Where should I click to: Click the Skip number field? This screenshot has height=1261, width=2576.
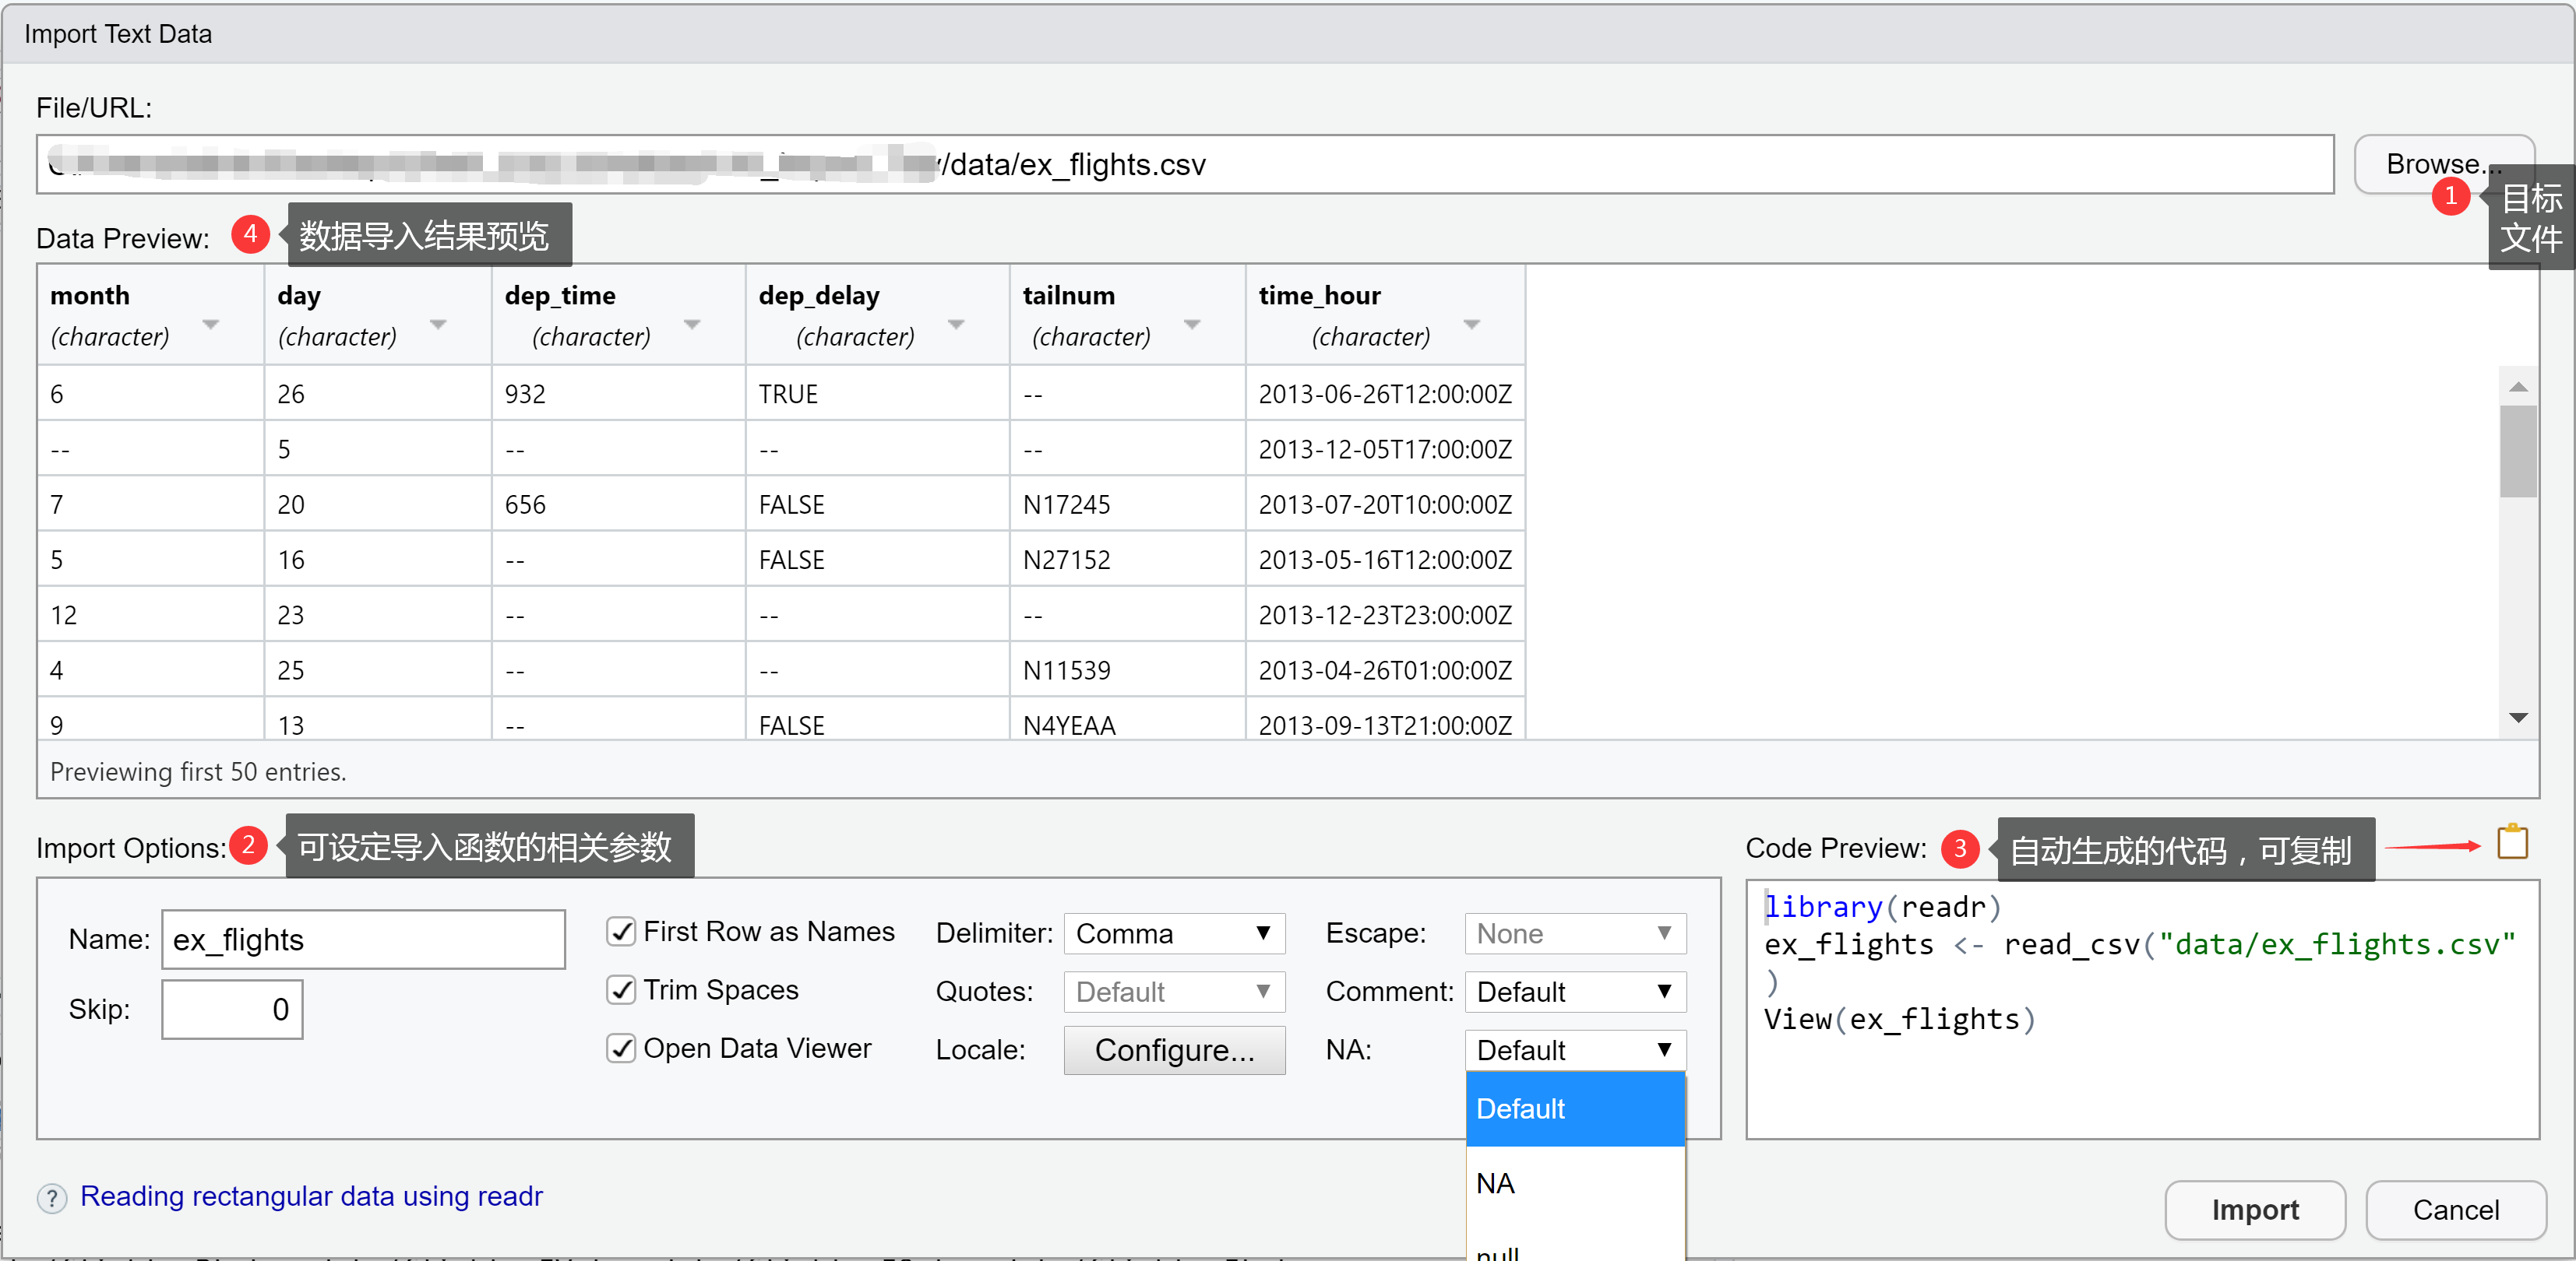tap(232, 1010)
